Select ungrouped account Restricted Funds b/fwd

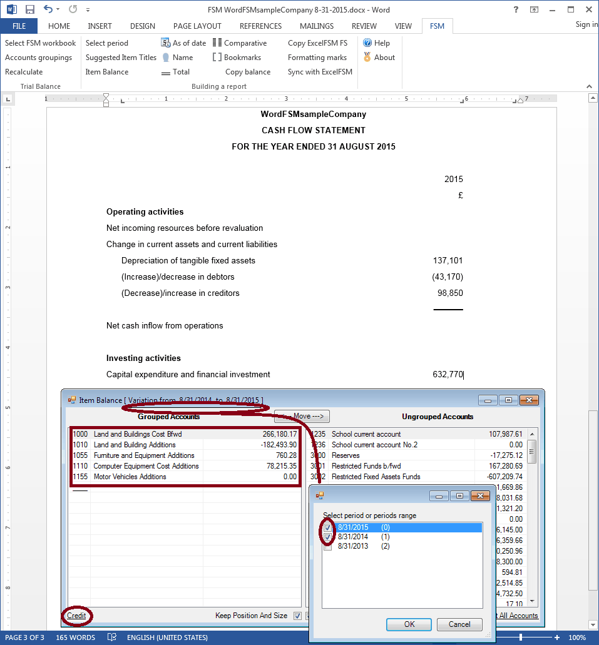click(416, 466)
